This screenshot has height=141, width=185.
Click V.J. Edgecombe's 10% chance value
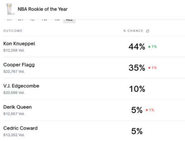pyautogui.click(x=137, y=89)
